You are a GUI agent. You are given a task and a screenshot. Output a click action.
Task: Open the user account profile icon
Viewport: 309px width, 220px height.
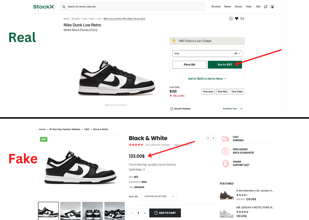tap(272, 7)
